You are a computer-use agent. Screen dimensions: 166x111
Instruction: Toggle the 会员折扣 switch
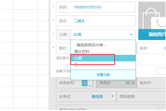pyautogui.click(x=87, y=83)
